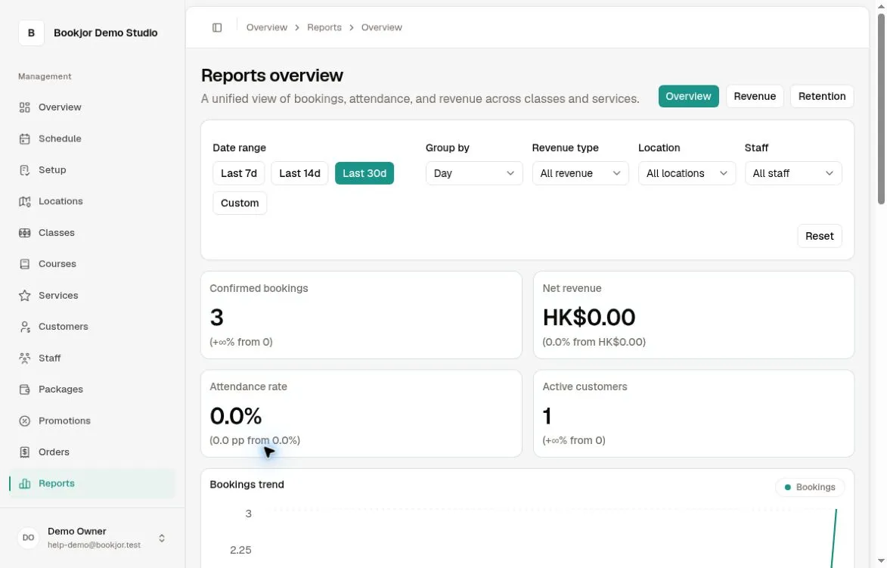Viewport: 887px width, 568px height.
Task: Click the Packages wallet icon
Action: point(24,390)
